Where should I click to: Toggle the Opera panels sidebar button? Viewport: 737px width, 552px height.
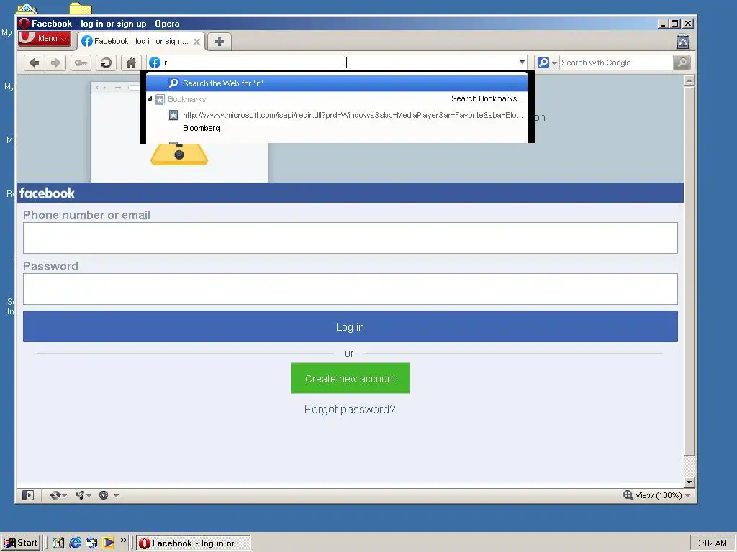[x=28, y=495]
